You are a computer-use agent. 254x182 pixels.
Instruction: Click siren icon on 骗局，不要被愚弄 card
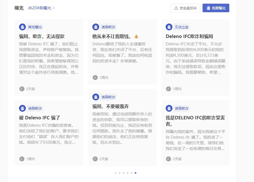[x=96, y=97]
